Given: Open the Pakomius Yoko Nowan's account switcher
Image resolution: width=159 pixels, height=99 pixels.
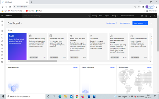Looking at the screenshot, I should pyautogui.click(x=128, y=16).
